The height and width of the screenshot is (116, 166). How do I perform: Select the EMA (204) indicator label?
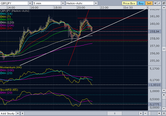tap(7, 25)
